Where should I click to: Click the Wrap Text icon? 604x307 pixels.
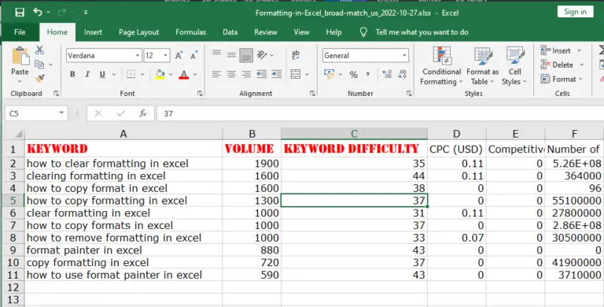[296, 55]
